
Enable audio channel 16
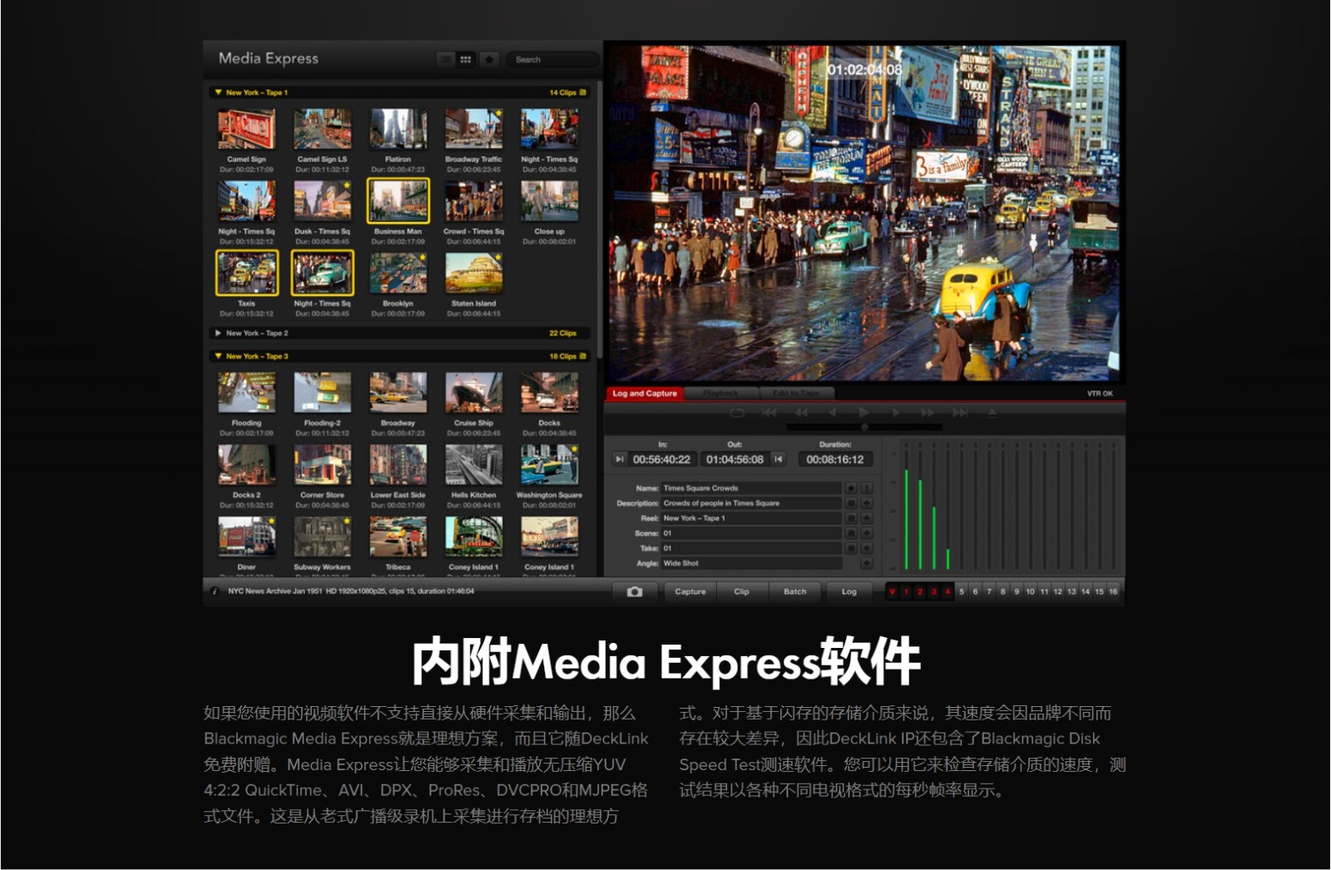[1113, 591]
